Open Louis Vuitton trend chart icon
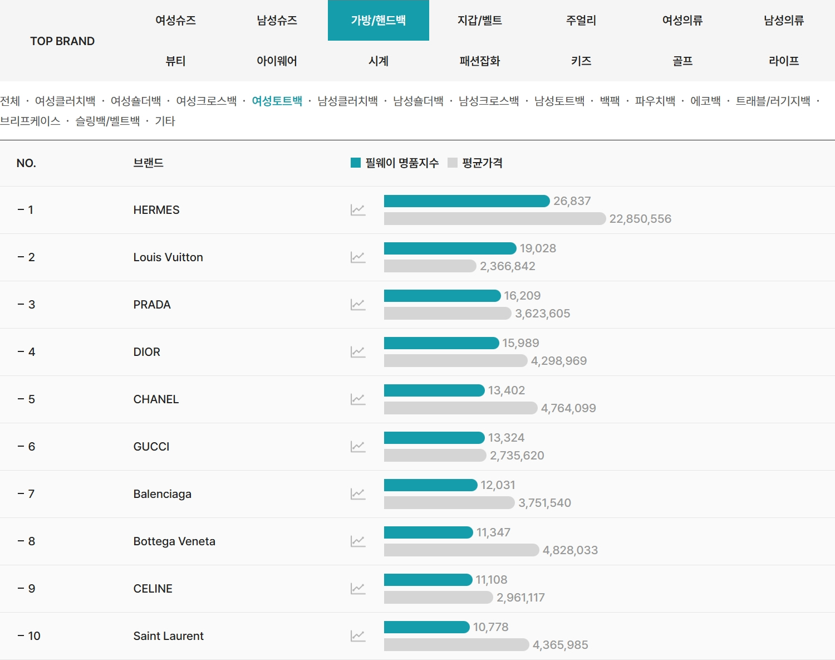The image size is (835, 660). point(358,257)
